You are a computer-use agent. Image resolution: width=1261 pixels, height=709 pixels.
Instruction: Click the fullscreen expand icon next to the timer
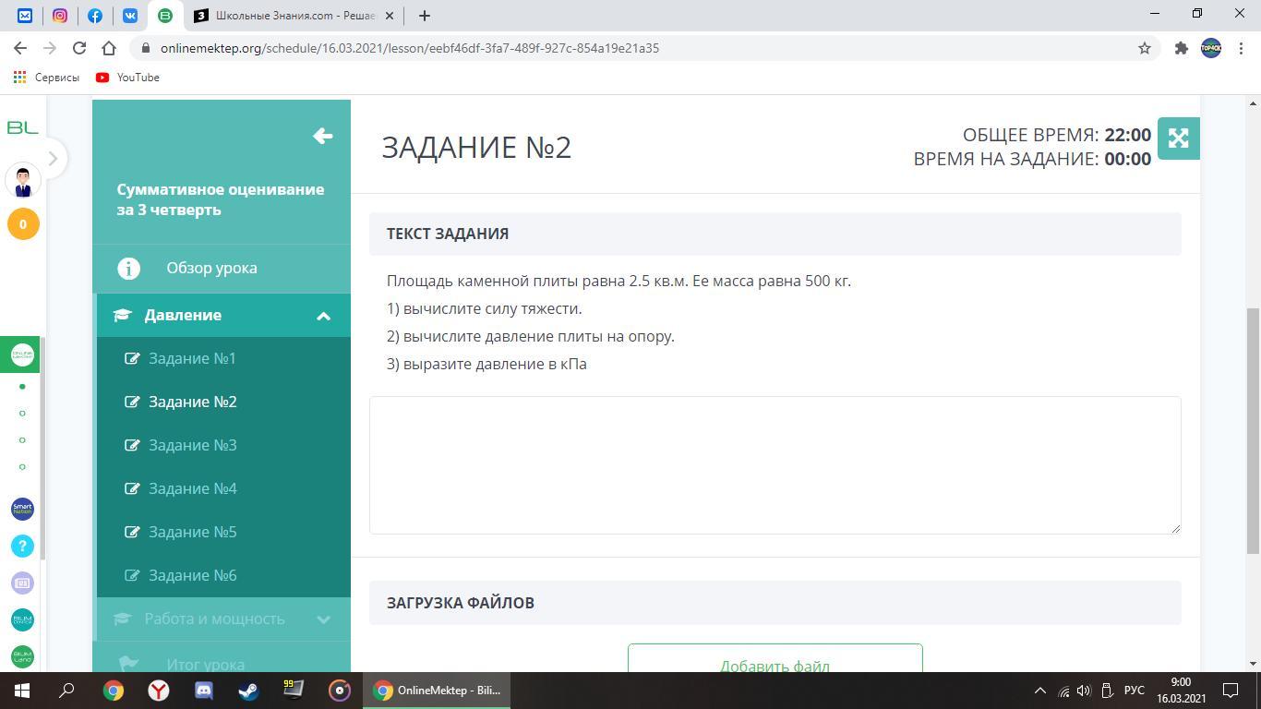pyautogui.click(x=1178, y=138)
